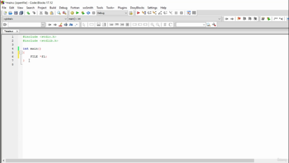The height and width of the screenshot is (163, 289).
Task: Toggle the comment C button
Action: (170, 24)
